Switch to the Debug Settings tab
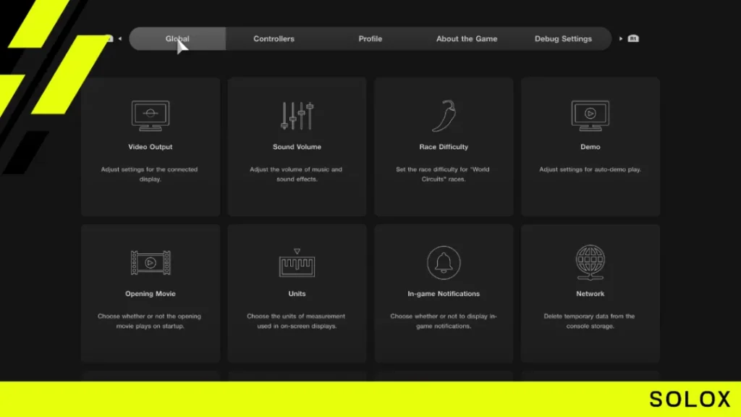Image resolution: width=741 pixels, height=417 pixels. (563, 39)
